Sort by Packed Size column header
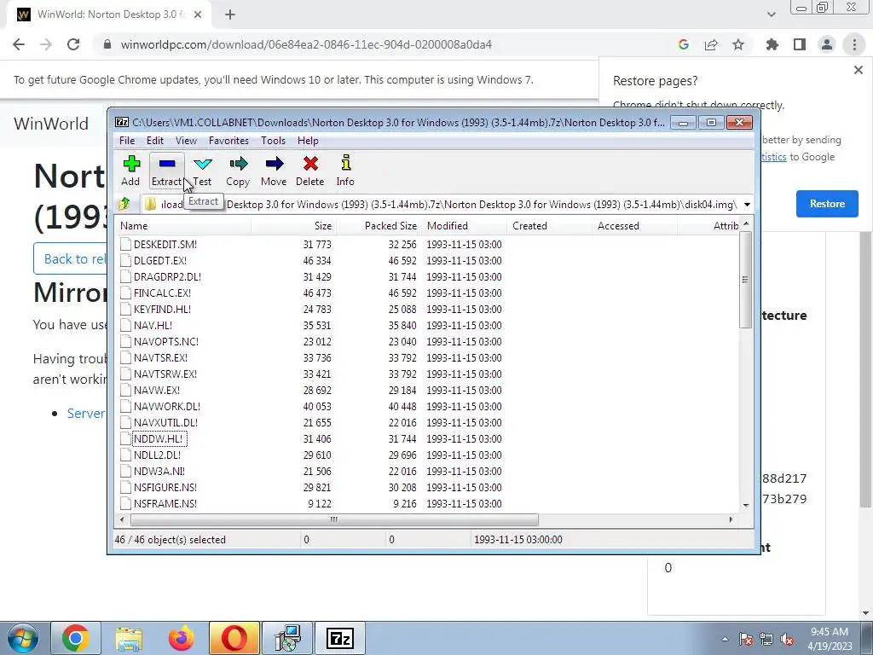 coord(379,225)
